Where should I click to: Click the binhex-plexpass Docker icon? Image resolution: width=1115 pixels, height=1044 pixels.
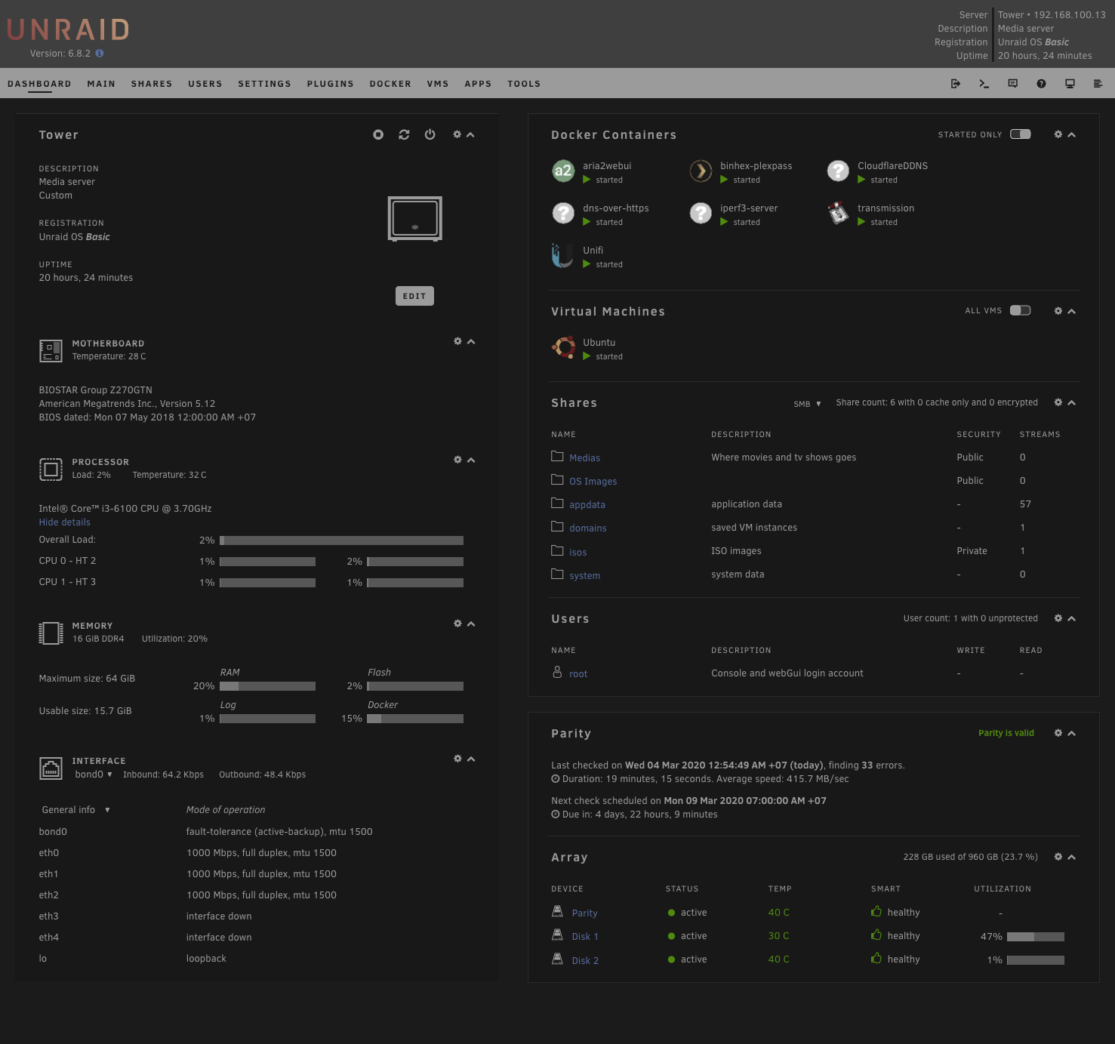tap(701, 171)
